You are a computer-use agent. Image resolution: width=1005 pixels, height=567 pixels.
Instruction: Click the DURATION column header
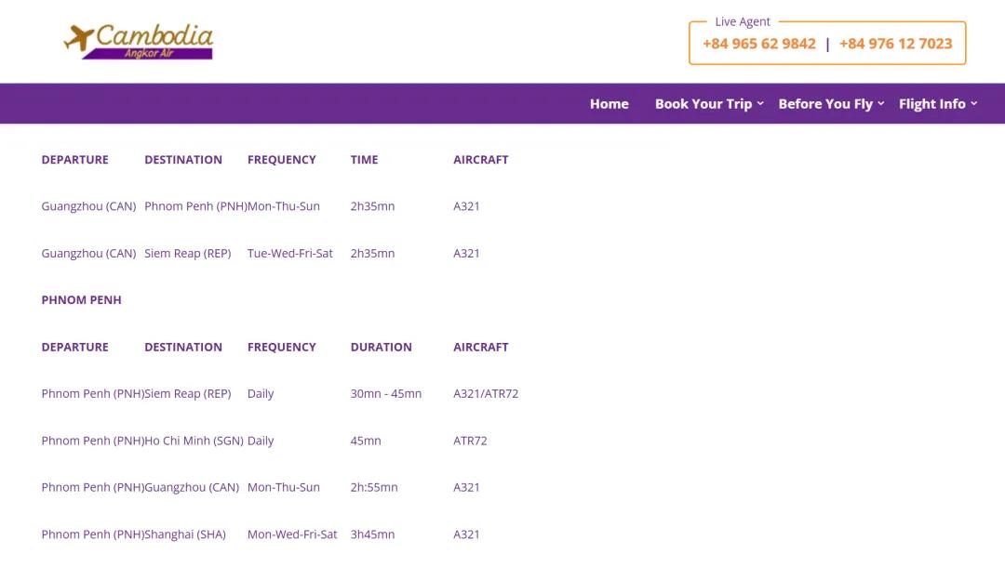click(x=381, y=347)
